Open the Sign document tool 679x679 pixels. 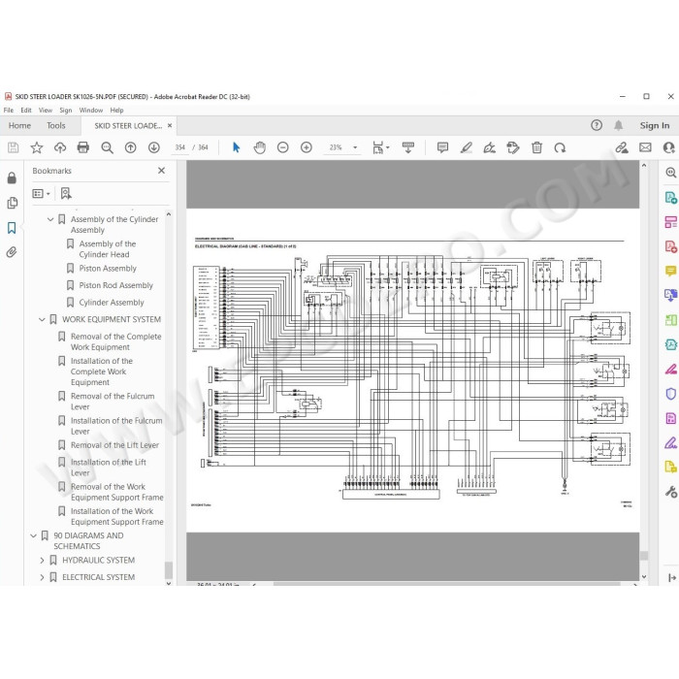(x=489, y=147)
